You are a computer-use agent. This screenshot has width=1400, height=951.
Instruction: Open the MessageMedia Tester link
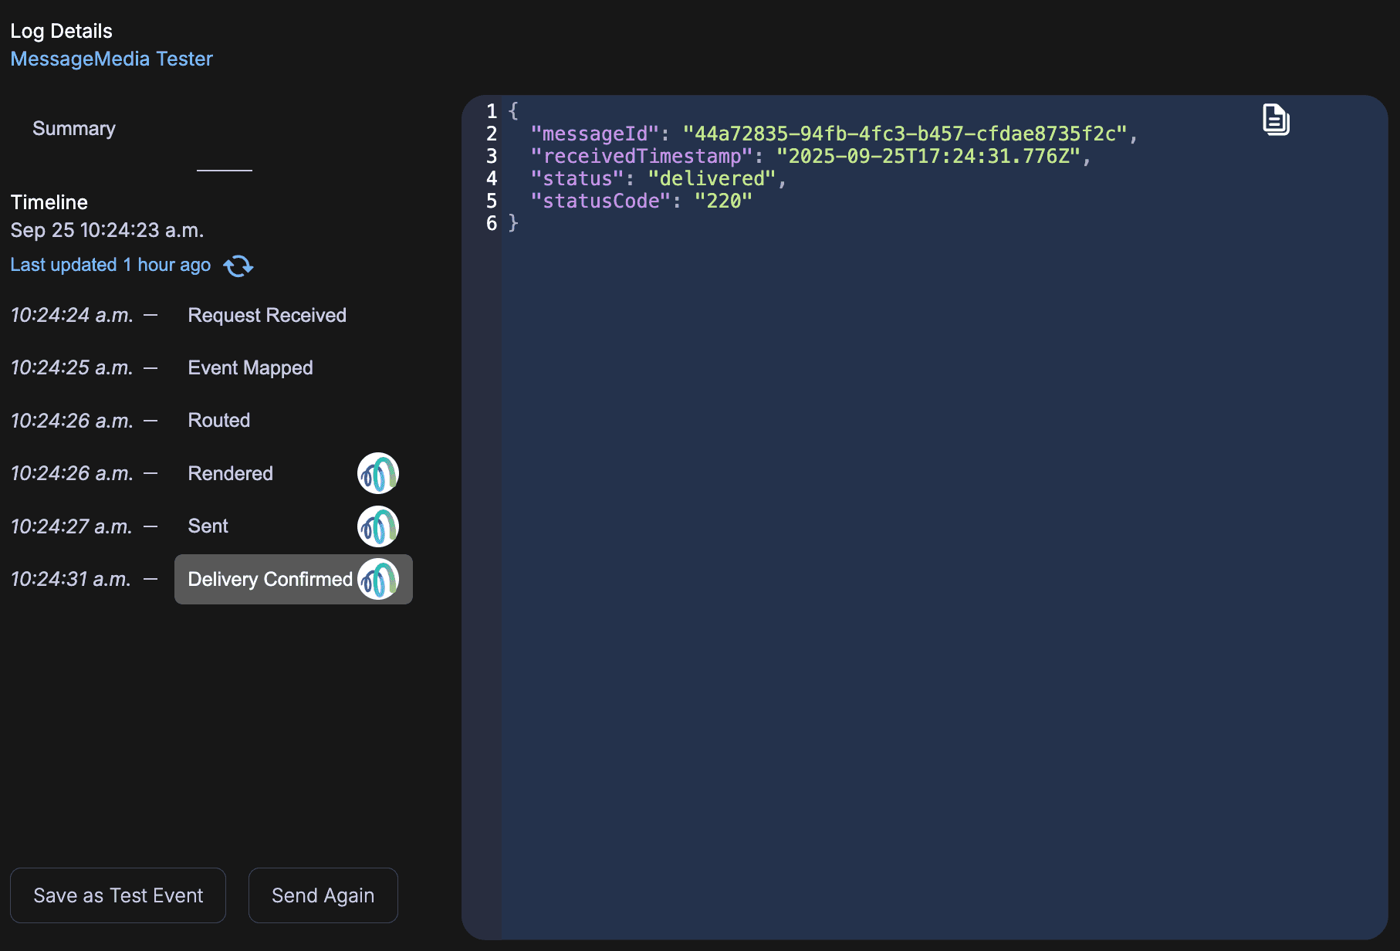112,59
